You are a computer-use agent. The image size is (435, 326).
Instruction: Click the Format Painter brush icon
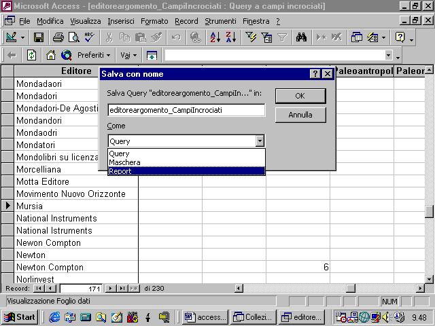[x=156, y=37]
